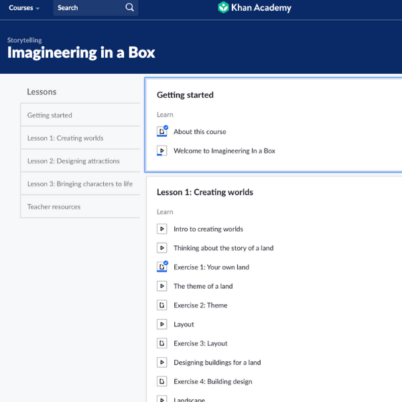The image size is (402, 402).
Task: Click article icon beside Exercise 1: Your own land
Action: click(x=161, y=267)
